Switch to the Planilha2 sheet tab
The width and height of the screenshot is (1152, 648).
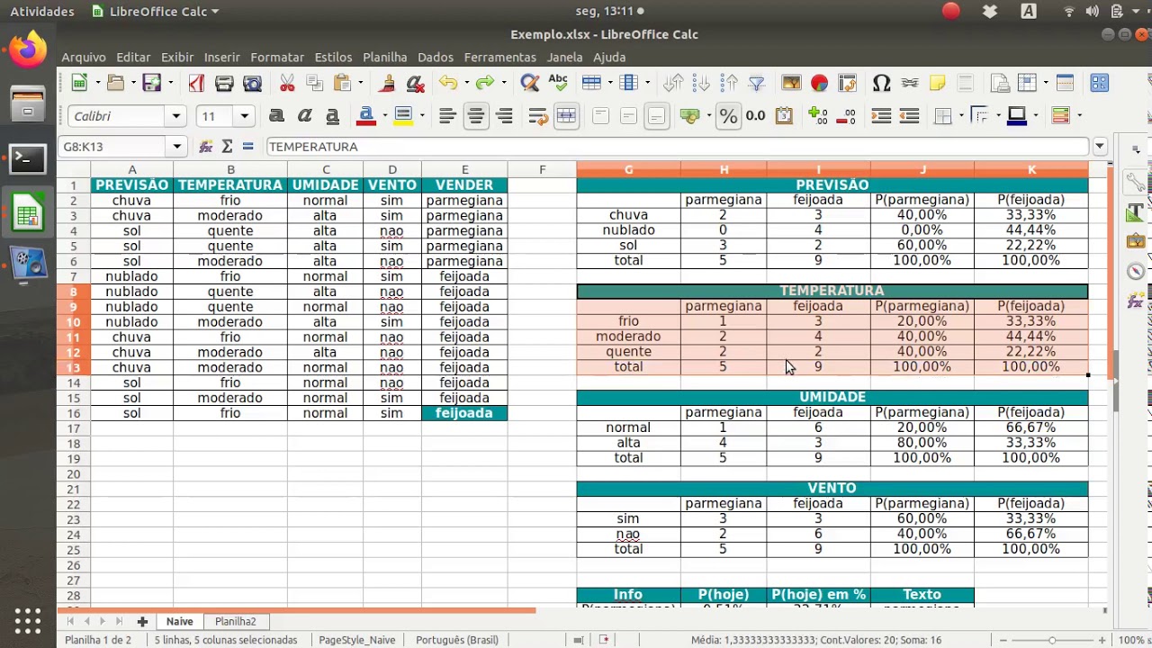click(235, 621)
